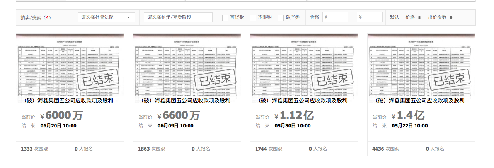Screen dimensions: 494x168
Task: Tick the 破产类 checkbox
Action: click(x=281, y=18)
